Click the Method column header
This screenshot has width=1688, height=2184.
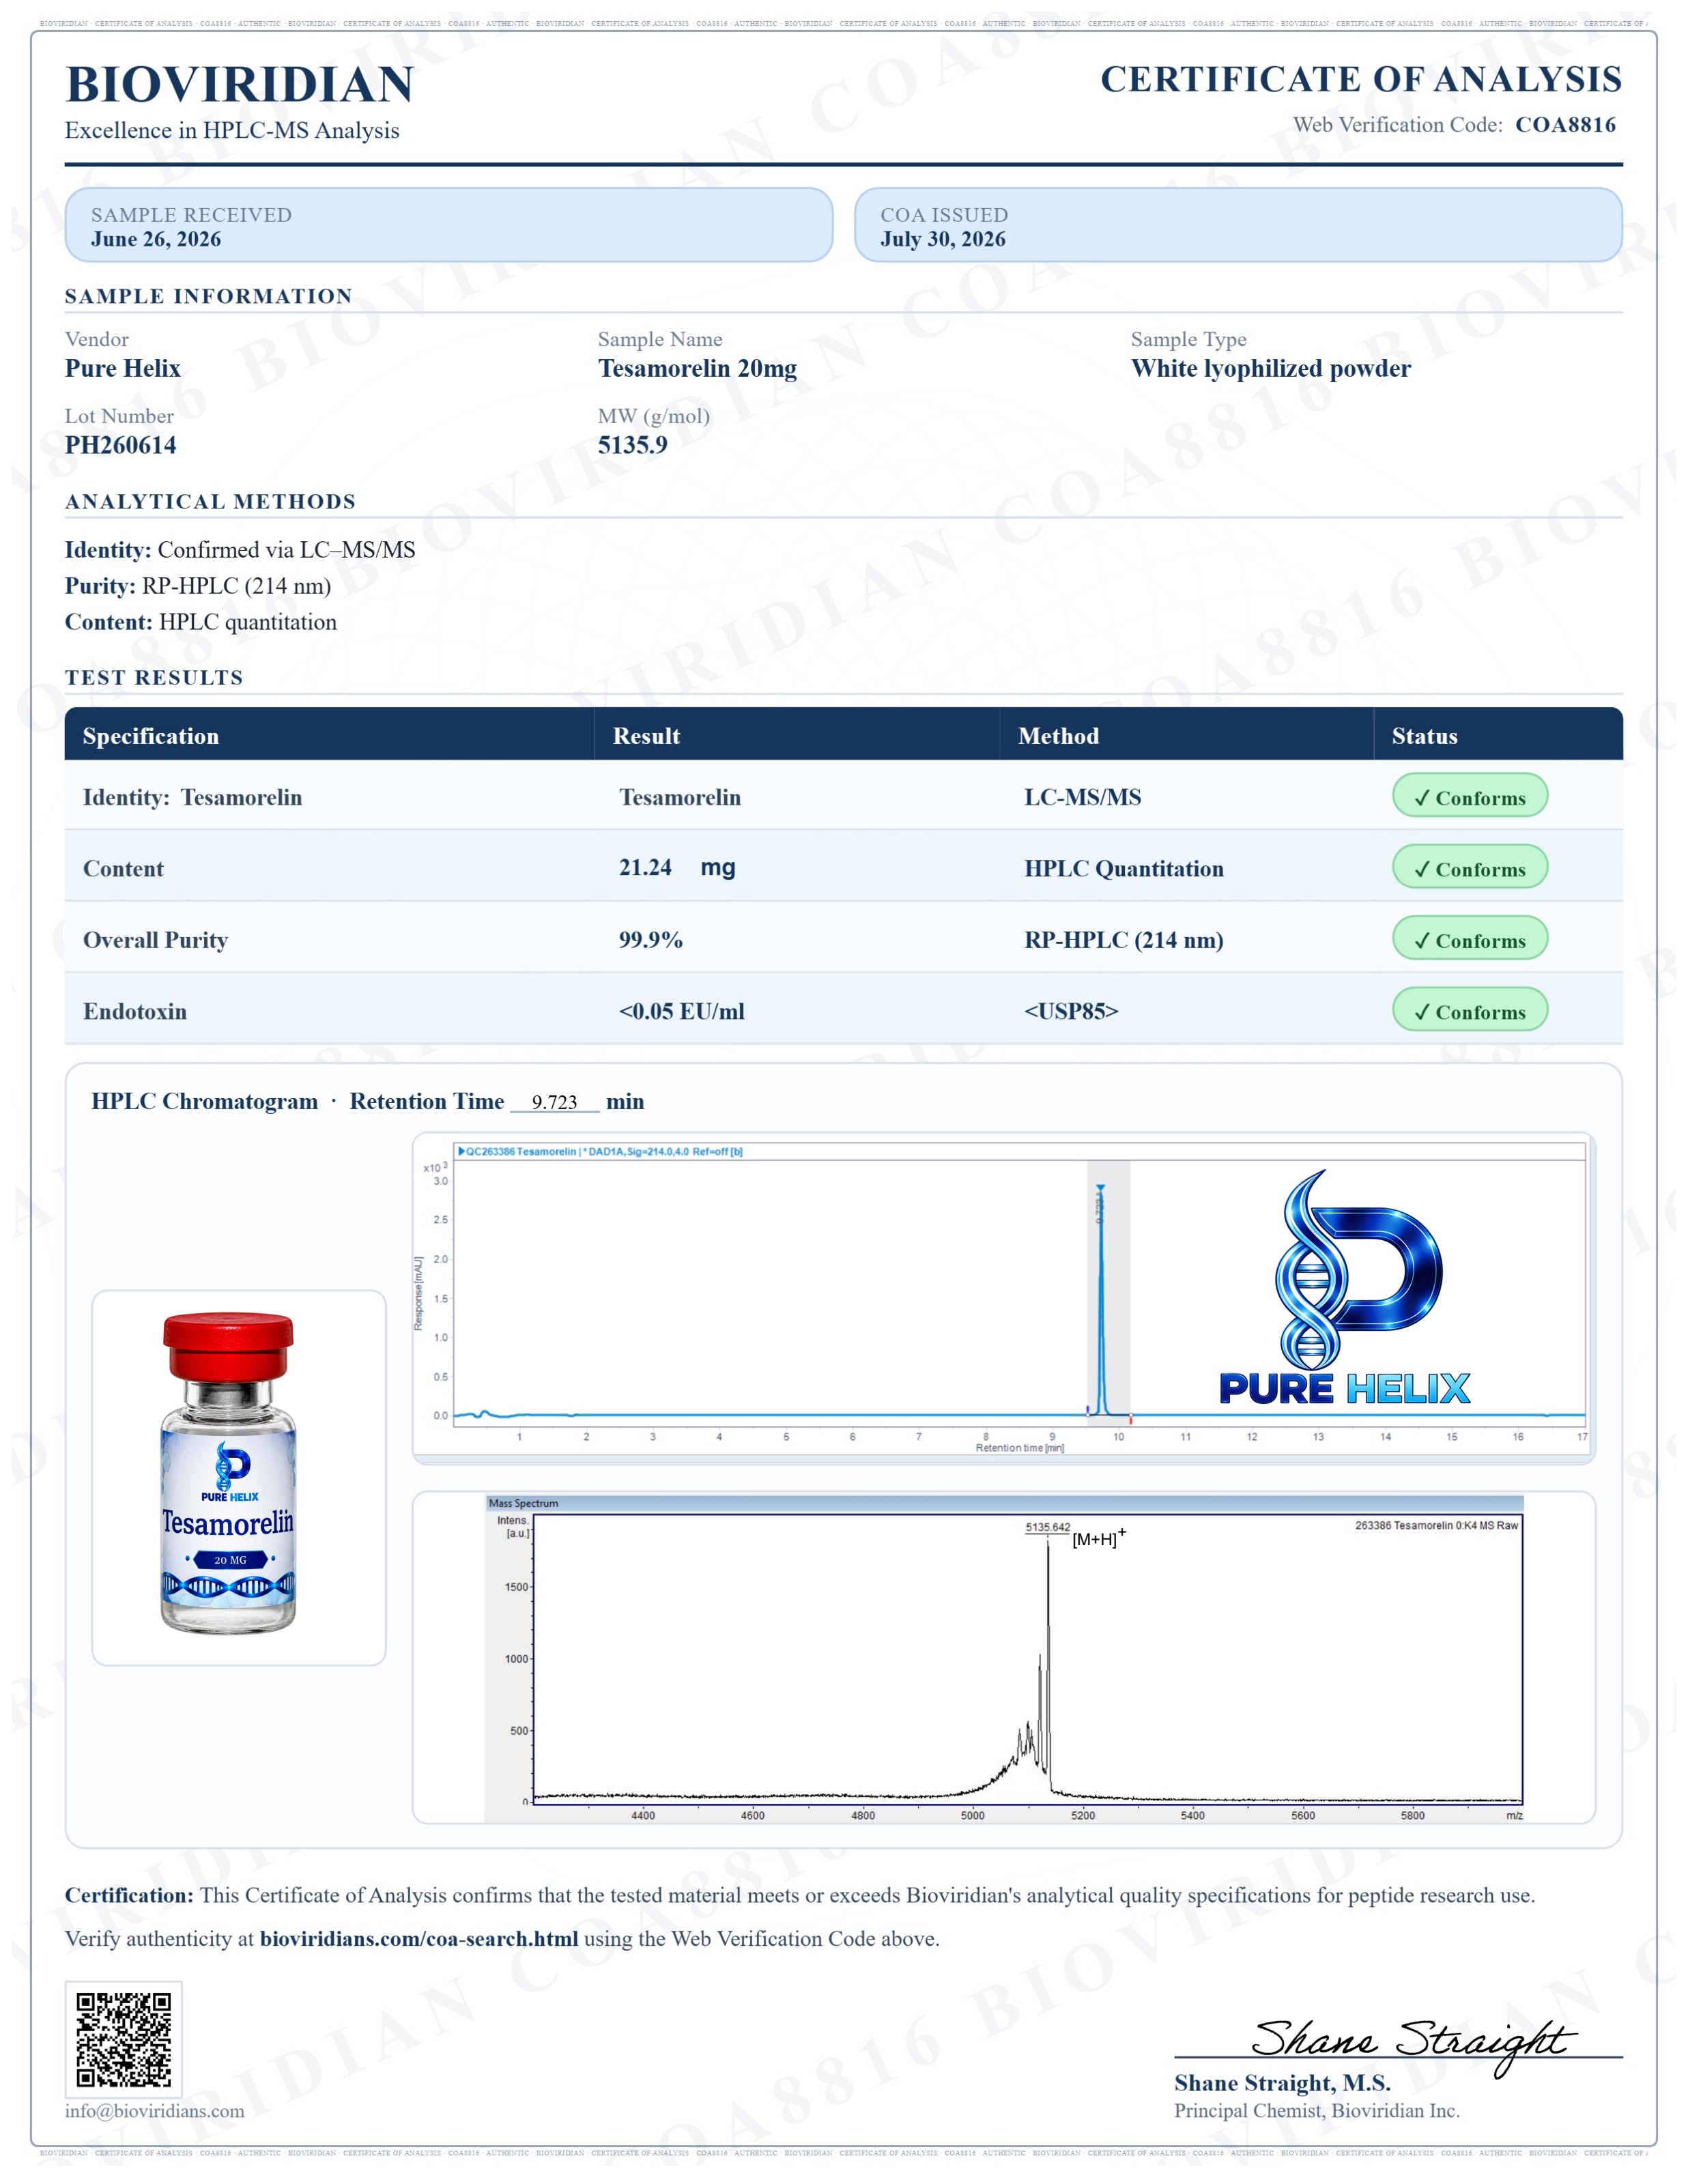click(1058, 736)
